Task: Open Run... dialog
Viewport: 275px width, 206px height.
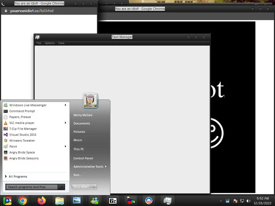Action: [x=78, y=175]
